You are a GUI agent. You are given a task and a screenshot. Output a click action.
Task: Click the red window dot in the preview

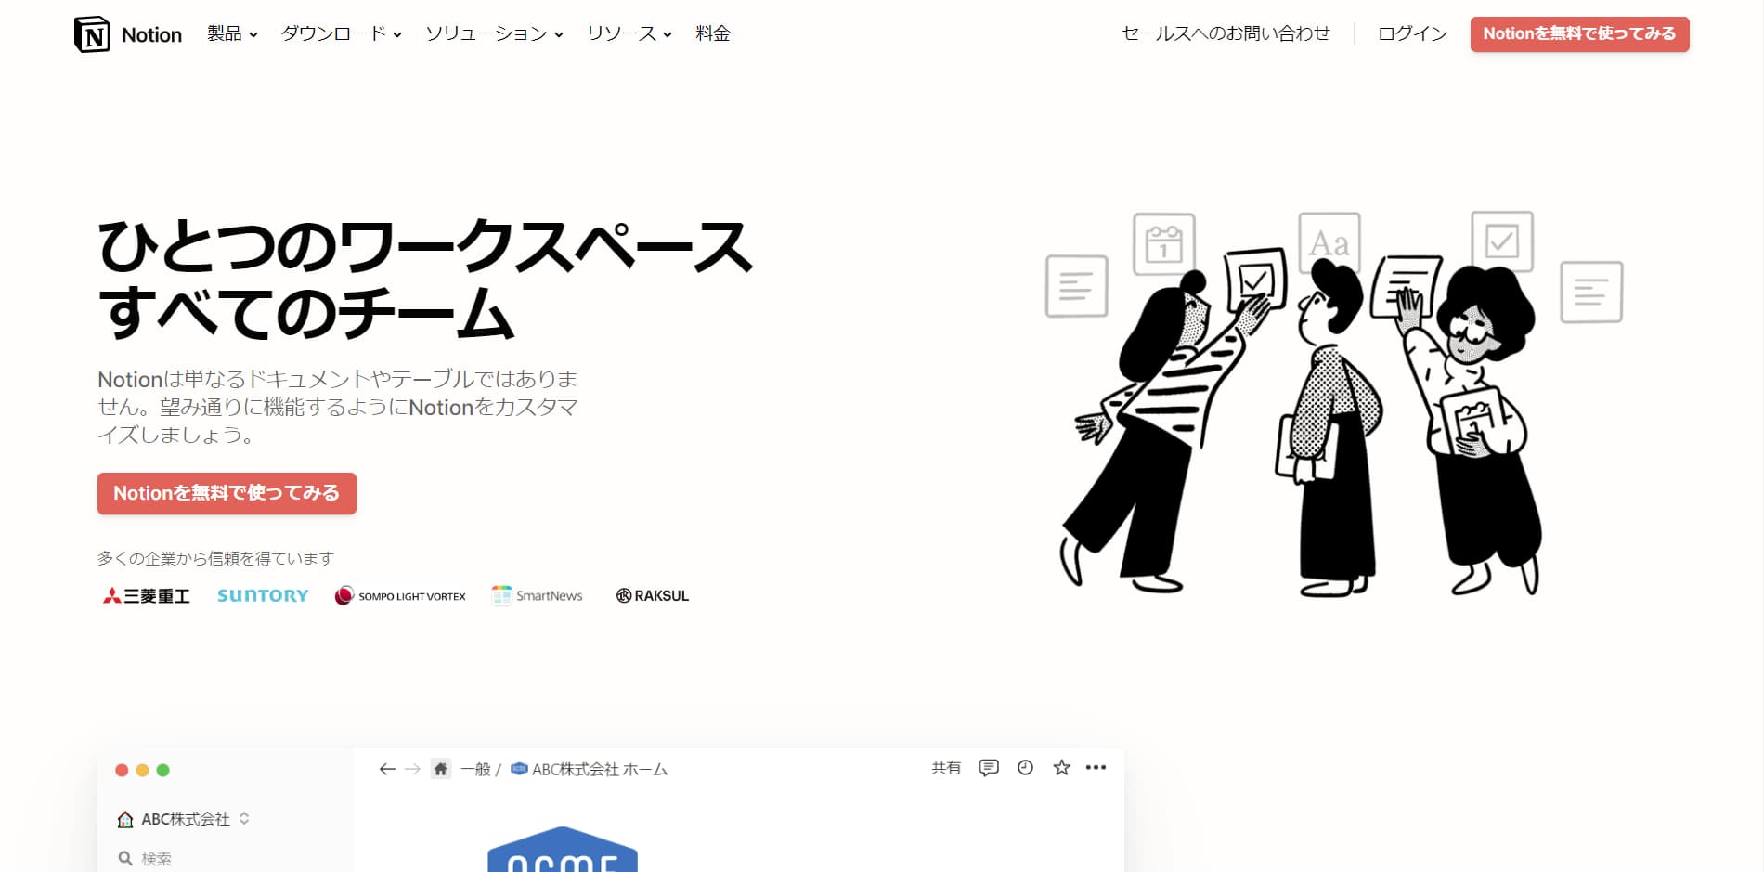(x=122, y=770)
